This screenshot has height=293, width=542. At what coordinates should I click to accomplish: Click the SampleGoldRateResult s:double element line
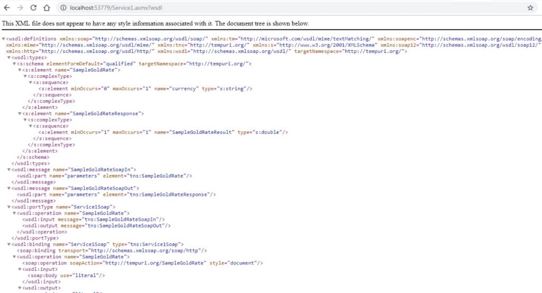click(x=163, y=132)
